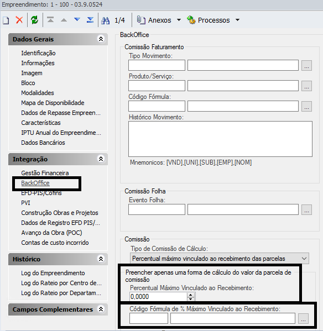Open Dados de Registro EFD PIS/... item
This screenshot has width=323, height=331.
tap(61, 223)
